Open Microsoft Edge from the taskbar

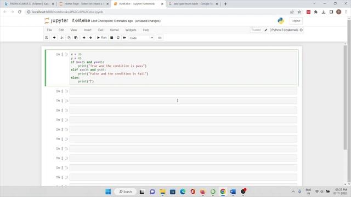[x=183, y=192]
